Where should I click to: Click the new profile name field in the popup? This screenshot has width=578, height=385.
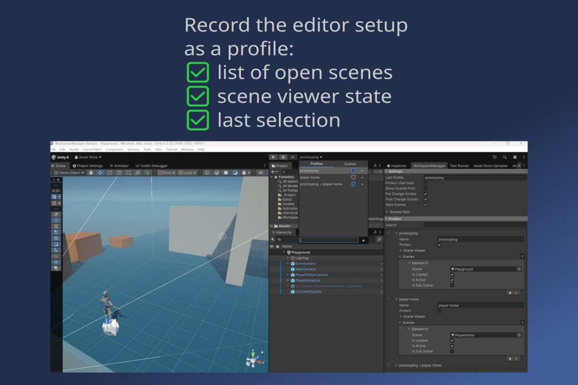click(x=329, y=240)
